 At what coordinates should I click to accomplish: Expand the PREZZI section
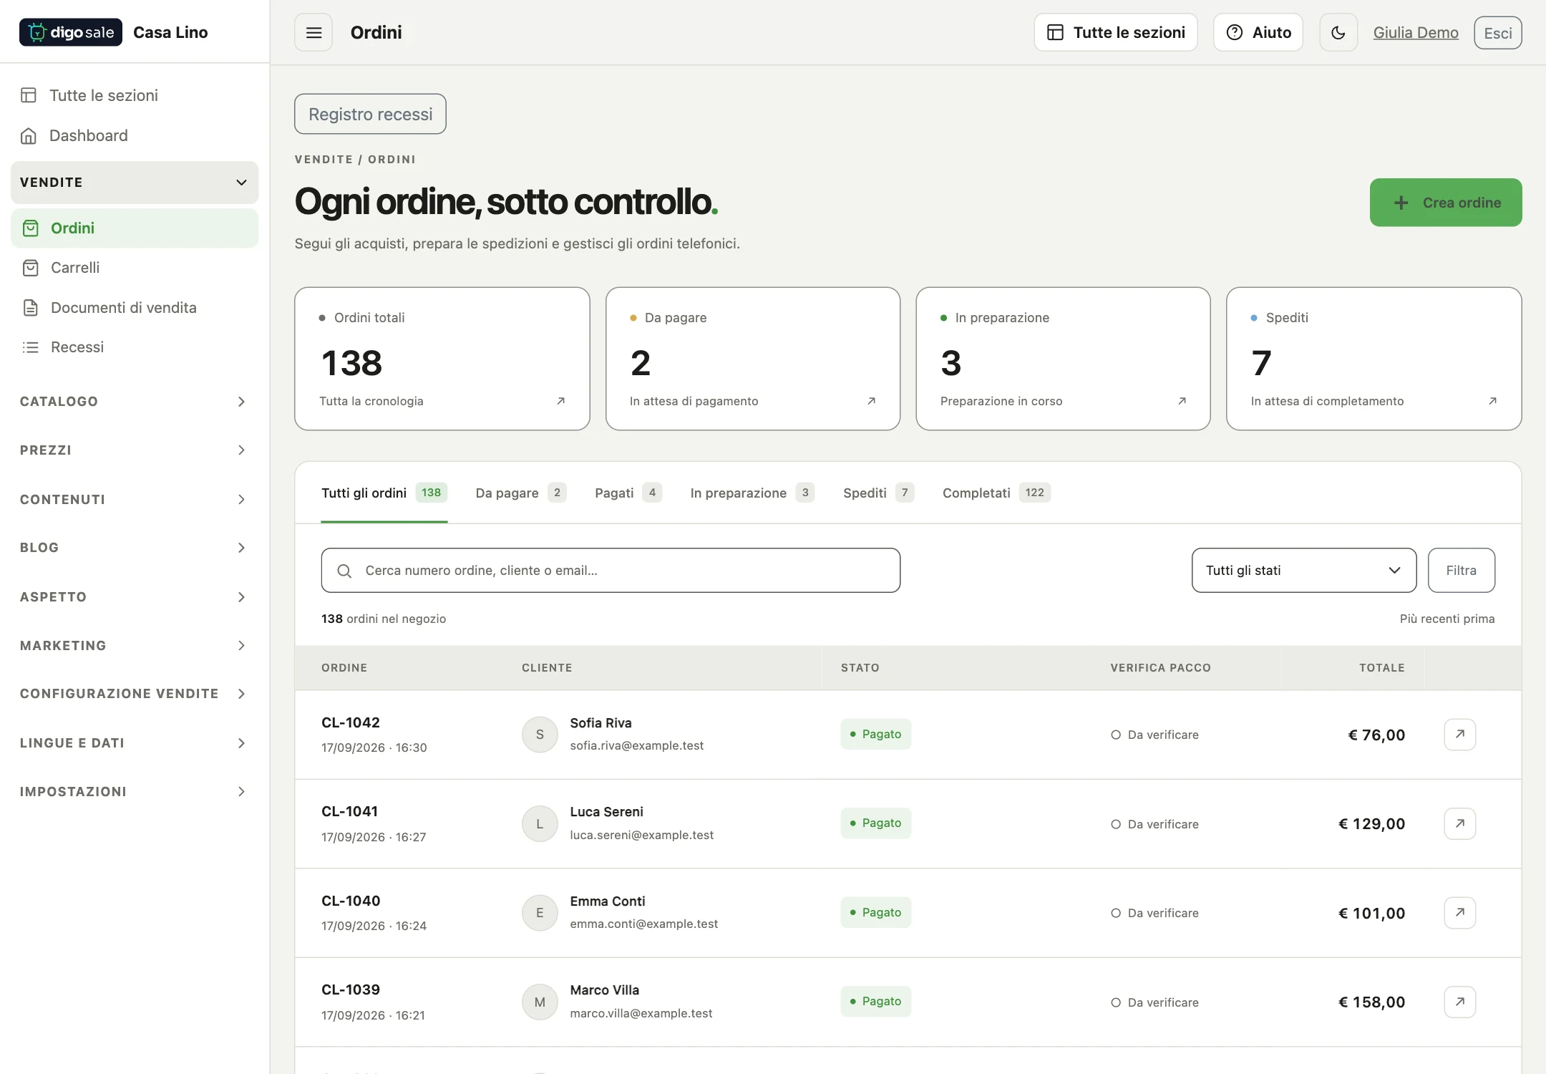pos(135,450)
